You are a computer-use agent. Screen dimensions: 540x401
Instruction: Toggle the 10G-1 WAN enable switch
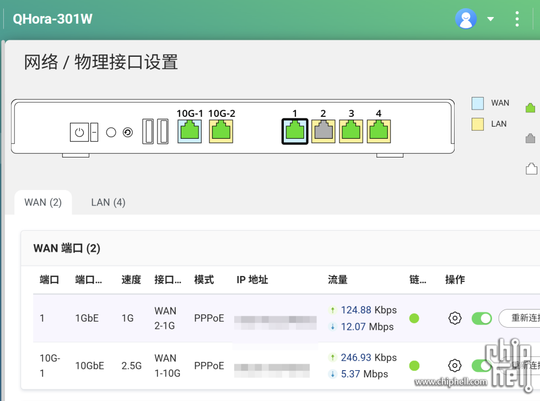point(482,366)
